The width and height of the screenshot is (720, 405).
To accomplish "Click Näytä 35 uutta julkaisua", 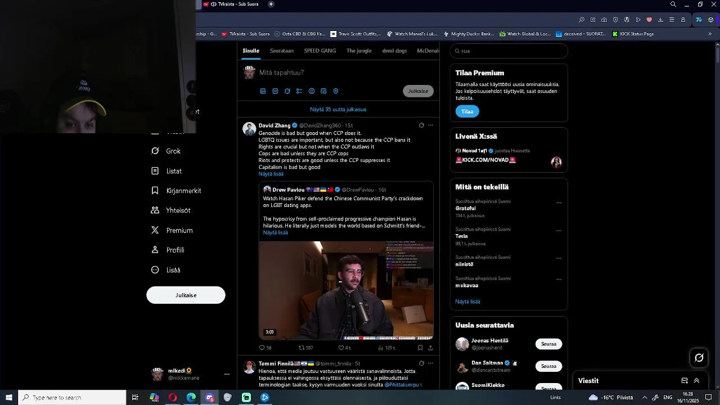I will pyautogui.click(x=338, y=109).
